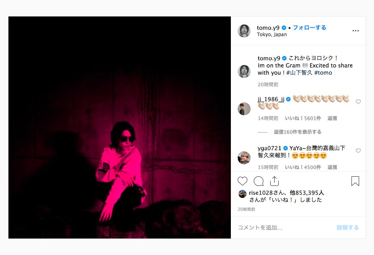Screen dimensions: 374x255
Task: Open the #山下智久 hashtag
Action: coord(299,73)
